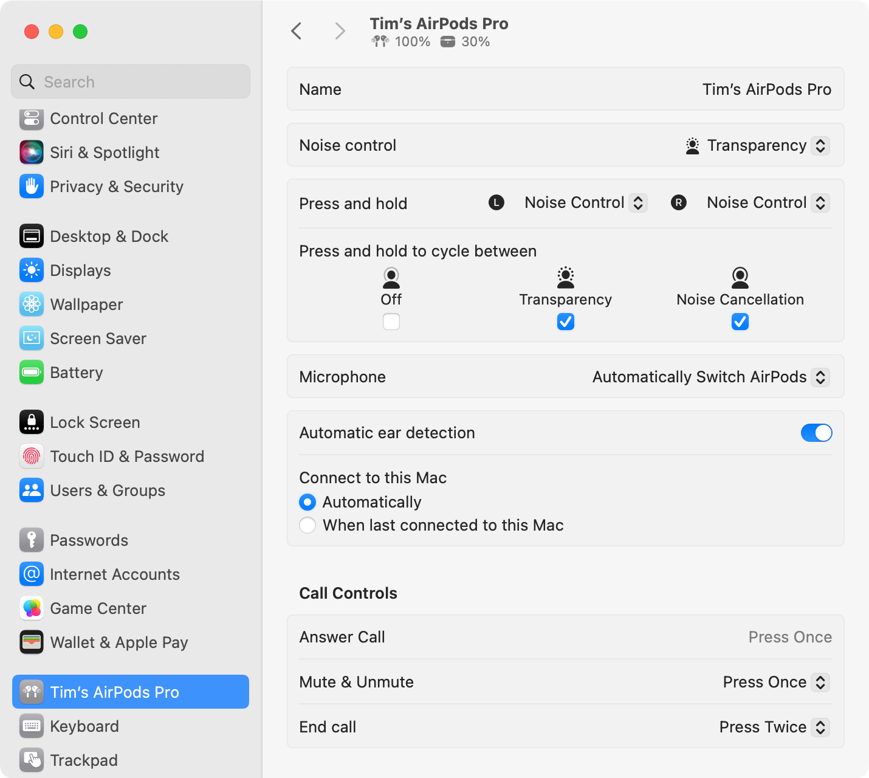Open Displays settings via its sidebar icon
The height and width of the screenshot is (778, 869).
pos(31,270)
